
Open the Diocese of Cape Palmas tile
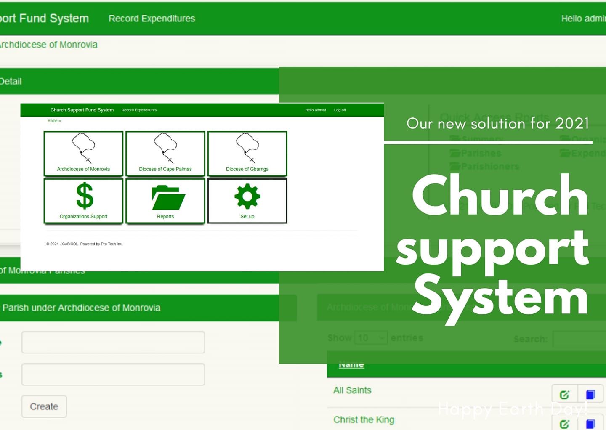coord(165,154)
